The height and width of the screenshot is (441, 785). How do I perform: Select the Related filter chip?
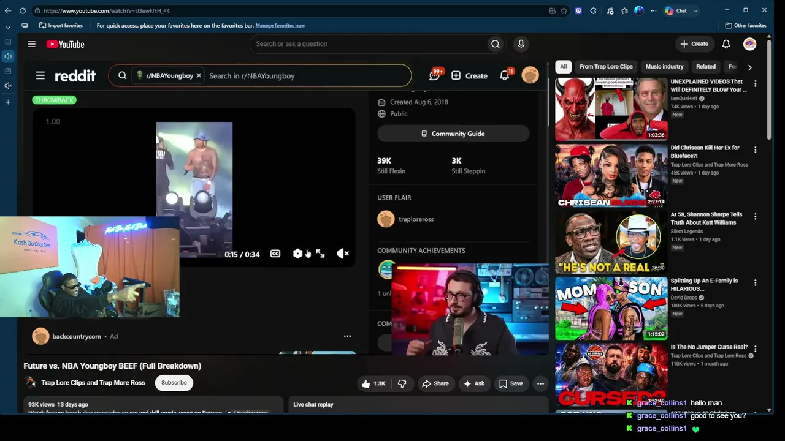tap(706, 67)
